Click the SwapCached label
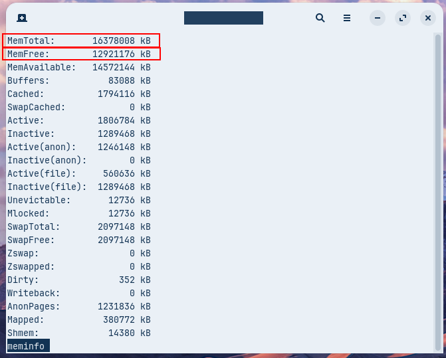The image size is (446, 358). tap(35, 107)
